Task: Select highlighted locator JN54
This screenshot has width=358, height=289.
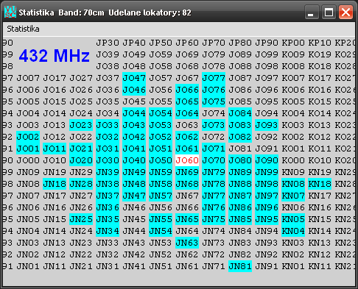Action: (x=161, y=231)
